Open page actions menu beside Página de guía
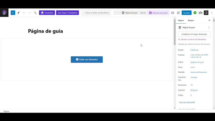 pyautogui.click(x=209, y=27)
